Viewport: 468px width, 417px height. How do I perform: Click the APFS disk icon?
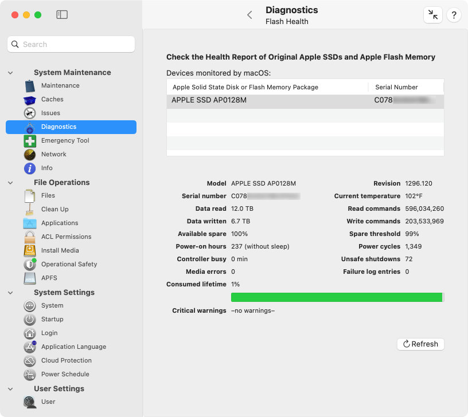30,278
